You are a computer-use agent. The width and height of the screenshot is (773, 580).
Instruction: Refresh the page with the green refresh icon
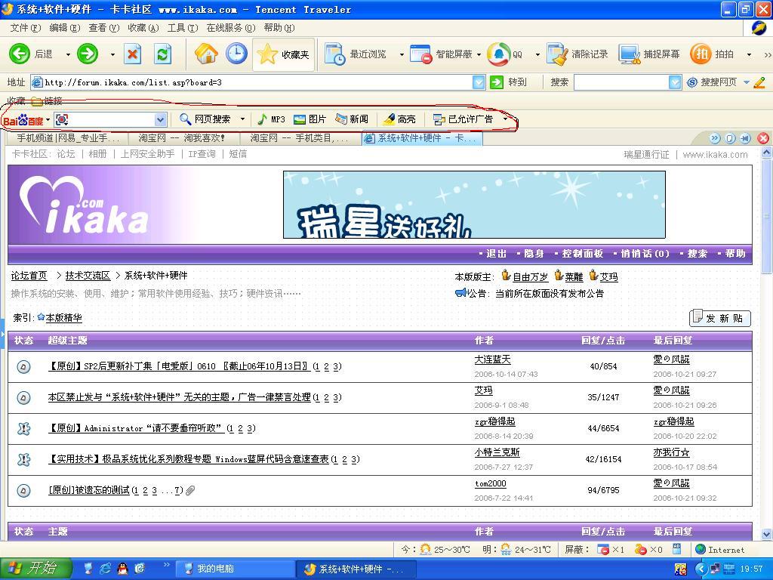coord(162,54)
